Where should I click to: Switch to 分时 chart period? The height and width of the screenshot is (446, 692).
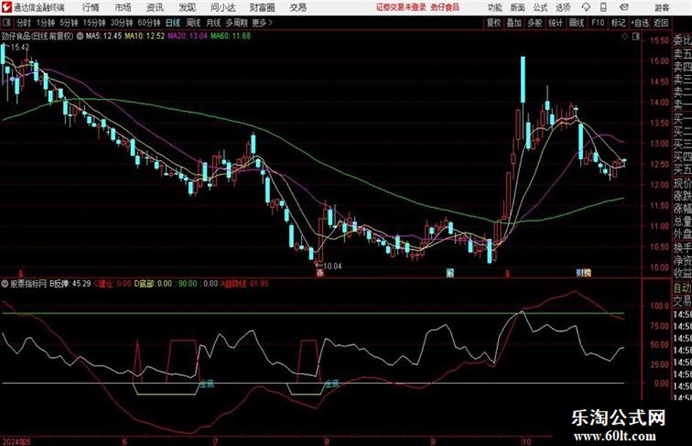pyautogui.click(x=24, y=23)
